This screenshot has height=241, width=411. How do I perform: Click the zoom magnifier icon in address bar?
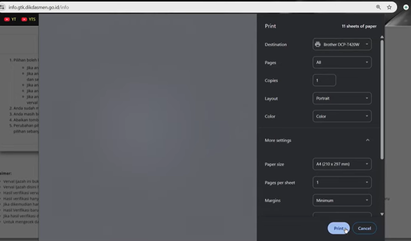pyautogui.click(x=379, y=7)
